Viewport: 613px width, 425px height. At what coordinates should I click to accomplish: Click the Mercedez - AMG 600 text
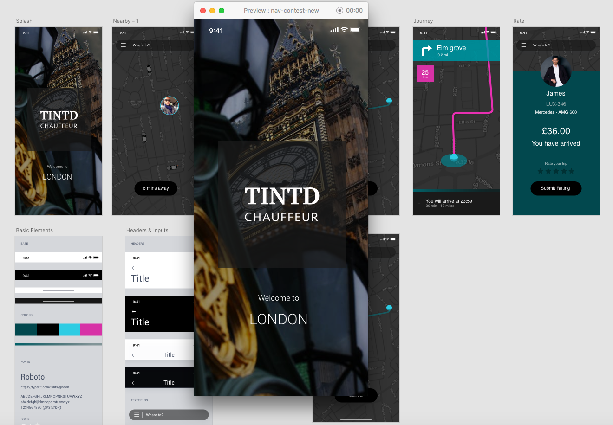tap(556, 112)
